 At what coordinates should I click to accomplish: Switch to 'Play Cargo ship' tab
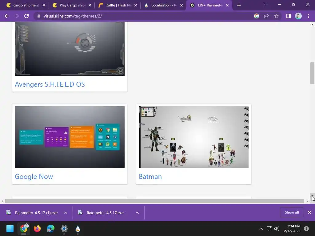(72, 5)
